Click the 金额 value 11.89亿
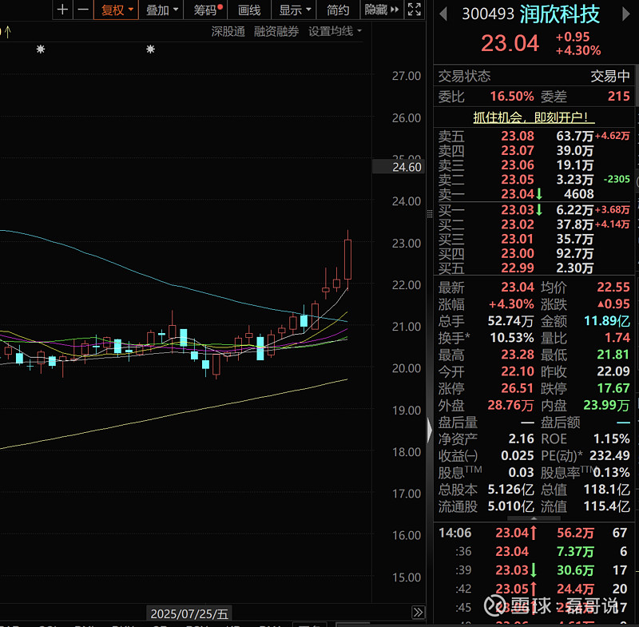639x627 pixels. pyautogui.click(x=607, y=321)
